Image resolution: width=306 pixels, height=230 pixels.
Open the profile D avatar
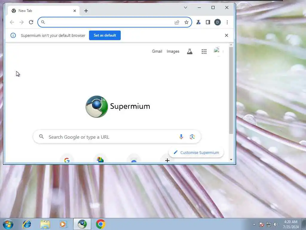coord(218,22)
